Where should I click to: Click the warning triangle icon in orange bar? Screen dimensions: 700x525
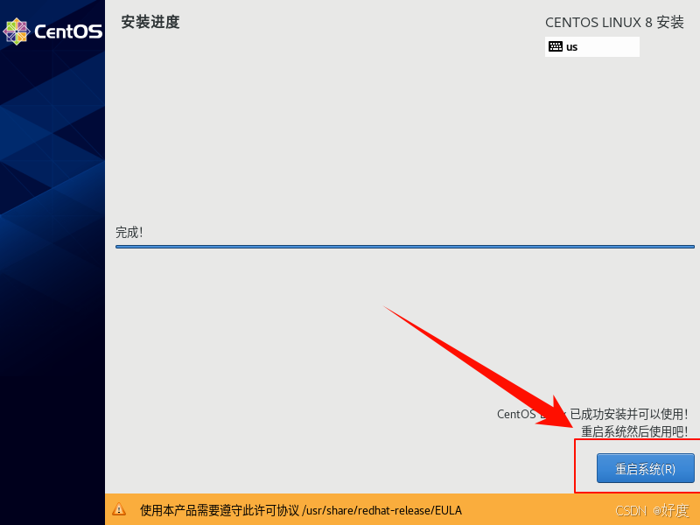pyautogui.click(x=119, y=509)
